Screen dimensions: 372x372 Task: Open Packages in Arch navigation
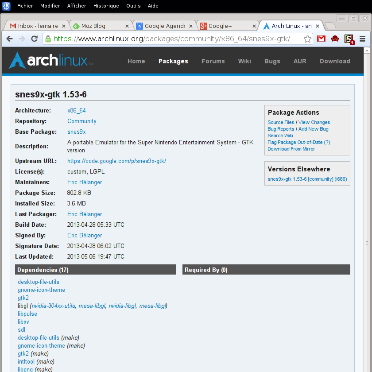click(x=173, y=61)
